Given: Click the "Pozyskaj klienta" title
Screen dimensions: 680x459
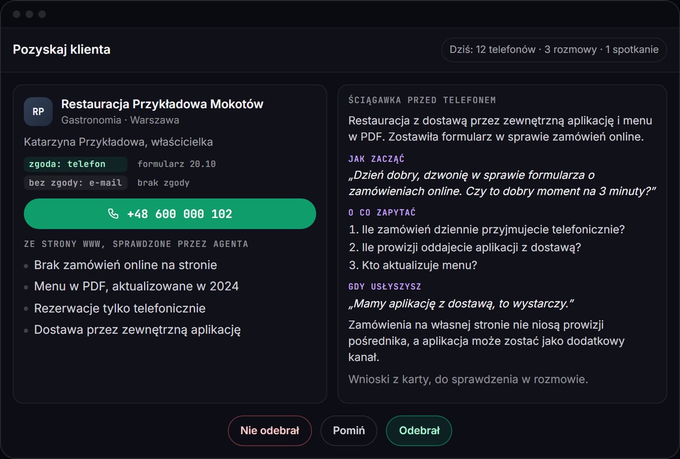Looking at the screenshot, I should pyautogui.click(x=62, y=49).
